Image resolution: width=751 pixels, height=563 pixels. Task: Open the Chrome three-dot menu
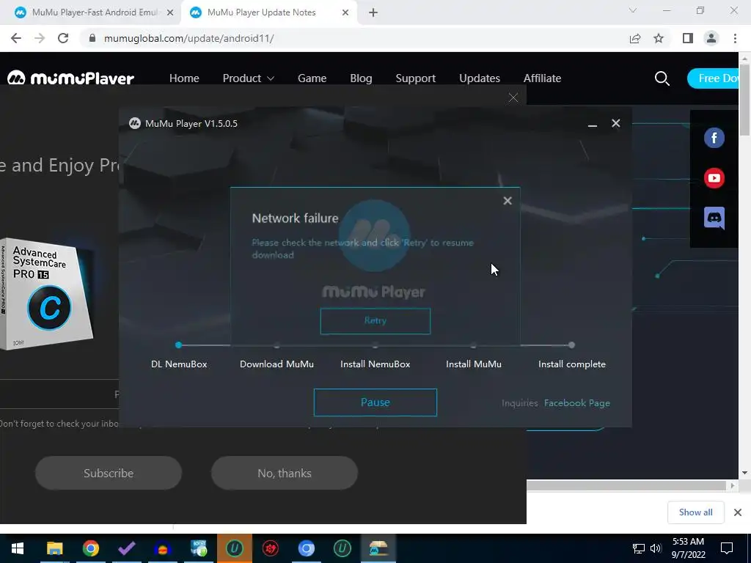pos(735,38)
